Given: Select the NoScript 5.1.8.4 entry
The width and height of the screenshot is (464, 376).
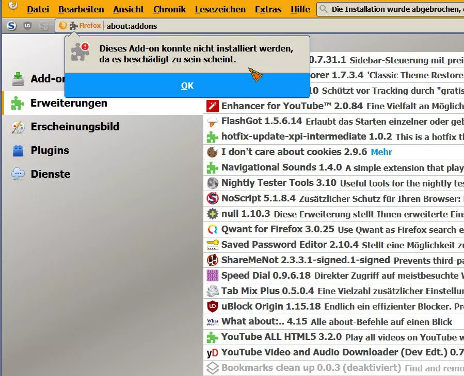Looking at the screenshot, I should [x=334, y=198].
